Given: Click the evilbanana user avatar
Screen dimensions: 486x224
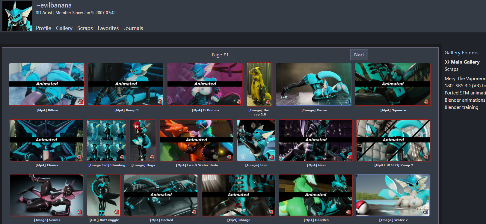Looking at the screenshot, I should [17, 16].
